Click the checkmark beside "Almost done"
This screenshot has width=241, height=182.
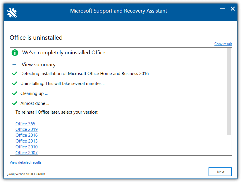(15, 103)
